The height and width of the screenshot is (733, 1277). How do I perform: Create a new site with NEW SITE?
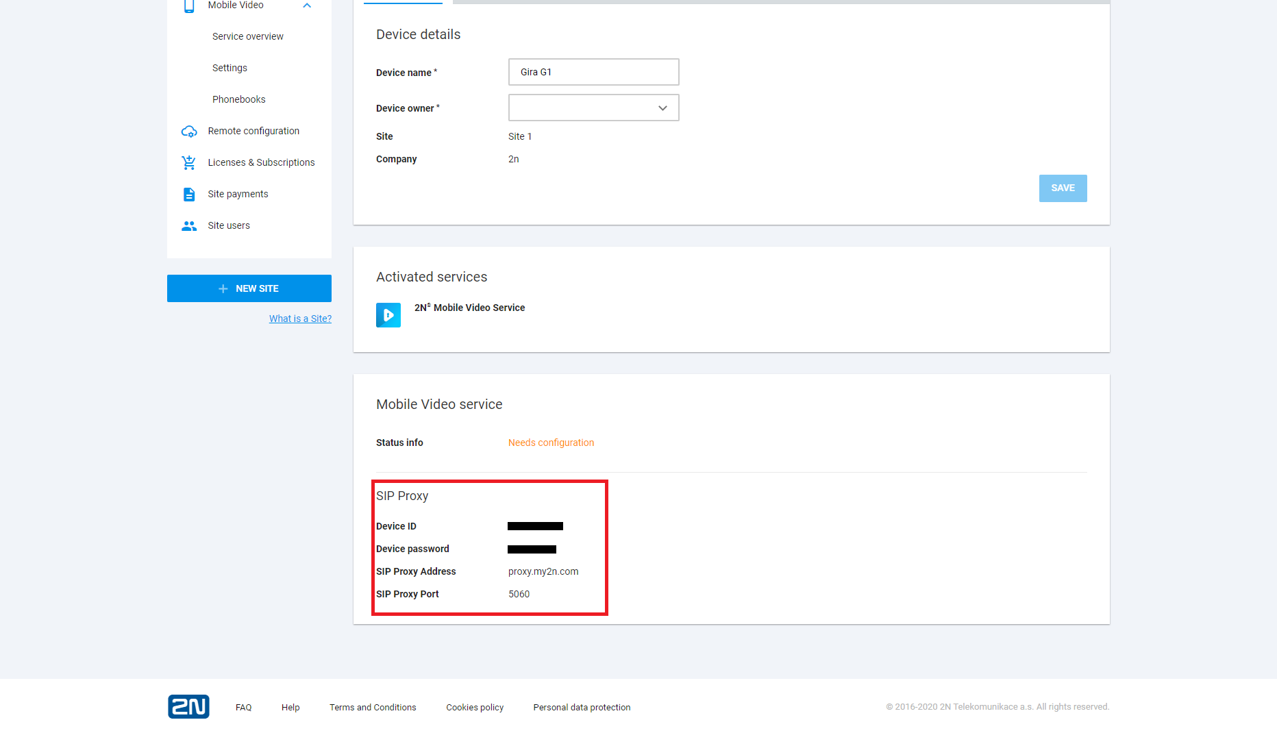coord(249,288)
